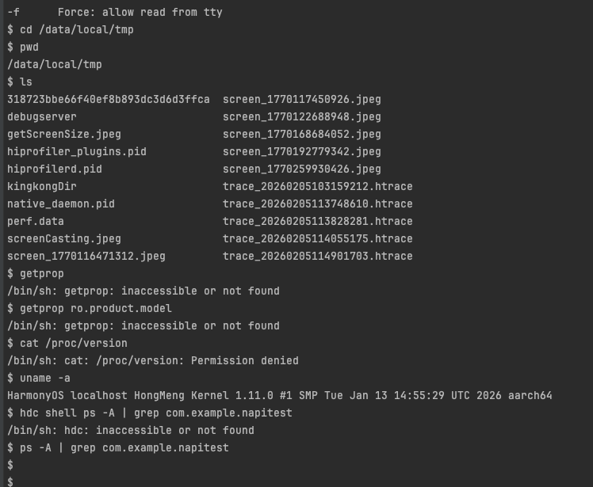Viewport: 593px width, 487px height.
Task: Click the hiprofilerd.pid entry
Action: [55, 169]
